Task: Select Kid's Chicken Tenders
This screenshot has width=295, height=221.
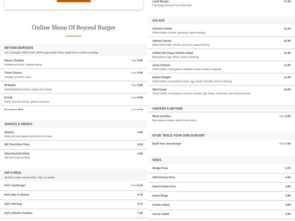Action: [x=73, y=213]
